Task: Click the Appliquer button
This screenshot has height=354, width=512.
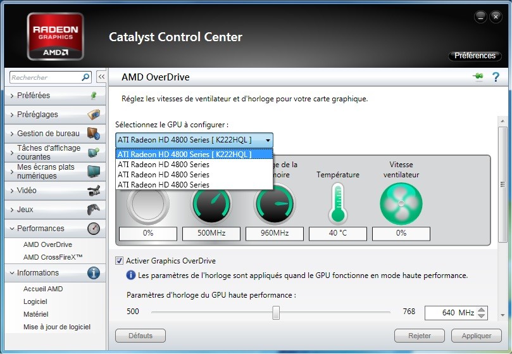Action: [x=477, y=336]
